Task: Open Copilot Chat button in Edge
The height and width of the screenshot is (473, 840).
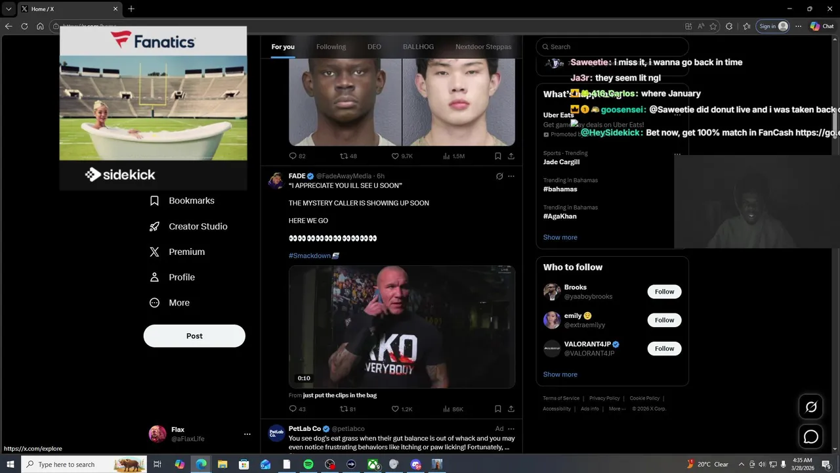Action: 822,26
